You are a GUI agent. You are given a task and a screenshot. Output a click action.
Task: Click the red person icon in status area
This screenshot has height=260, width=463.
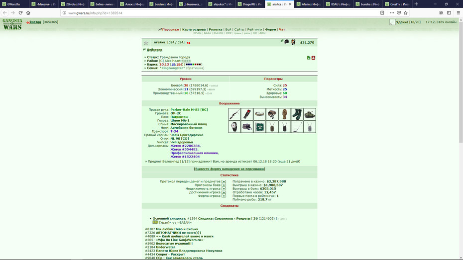click(313, 58)
